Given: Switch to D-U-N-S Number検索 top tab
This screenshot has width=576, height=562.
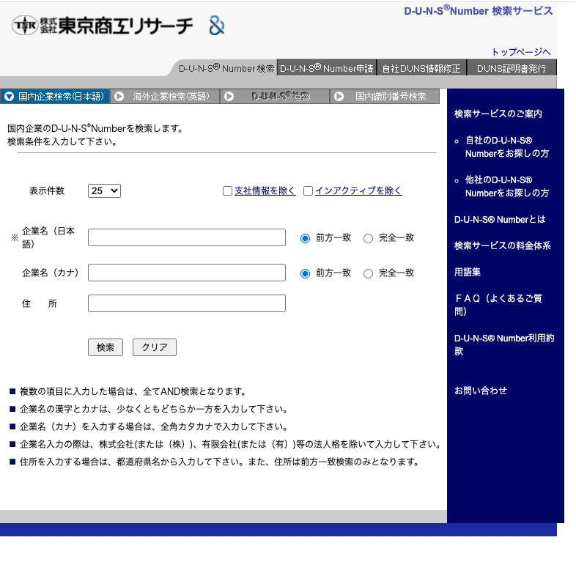Looking at the screenshot, I should [x=226, y=68].
